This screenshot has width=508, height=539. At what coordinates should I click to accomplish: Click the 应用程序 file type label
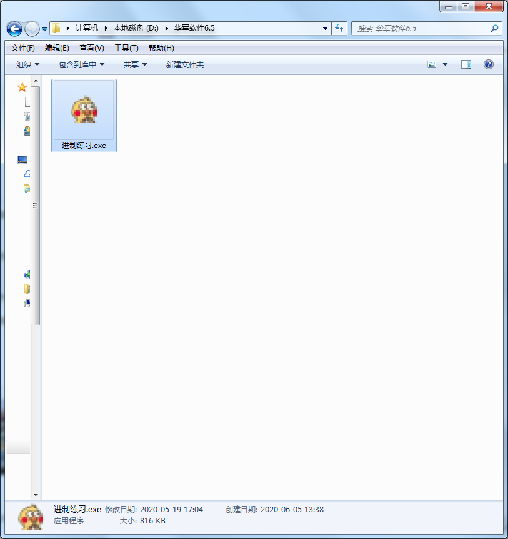click(69, 521)
